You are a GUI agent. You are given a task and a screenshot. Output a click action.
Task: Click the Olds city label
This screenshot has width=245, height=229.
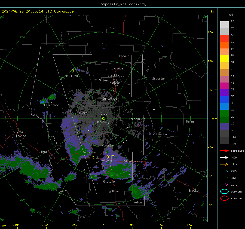pyautogui.click(x=104, y=114)
